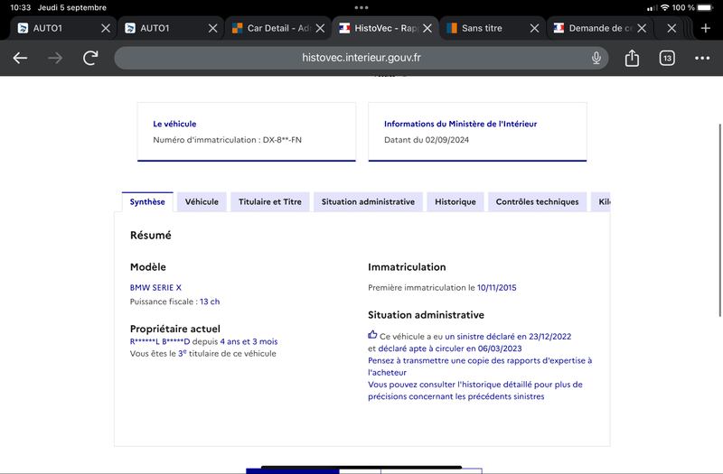Screen dimensions: 723x474
Task: Click the thumbs-up icon in Situation administrative
Action: pos(372,335)
